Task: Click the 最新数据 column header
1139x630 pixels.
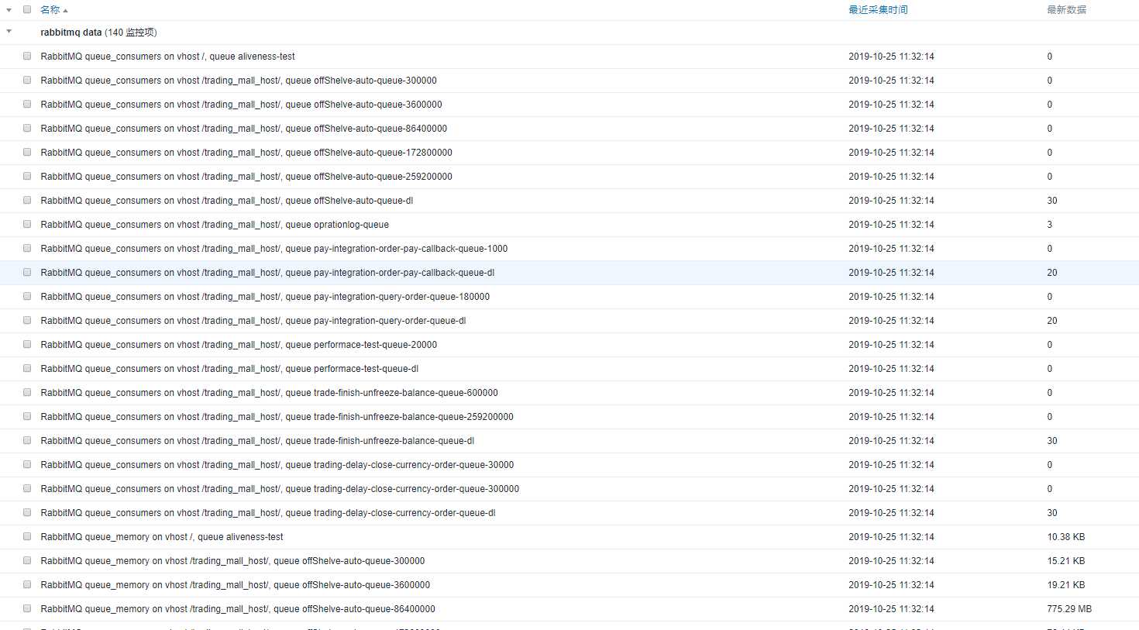Action: (1066, 10)
